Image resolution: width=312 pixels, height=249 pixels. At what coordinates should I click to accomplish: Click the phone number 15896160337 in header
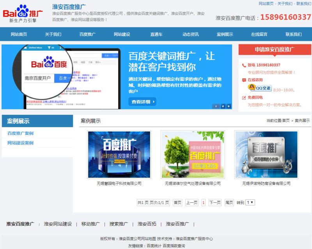tap(285, 17)
